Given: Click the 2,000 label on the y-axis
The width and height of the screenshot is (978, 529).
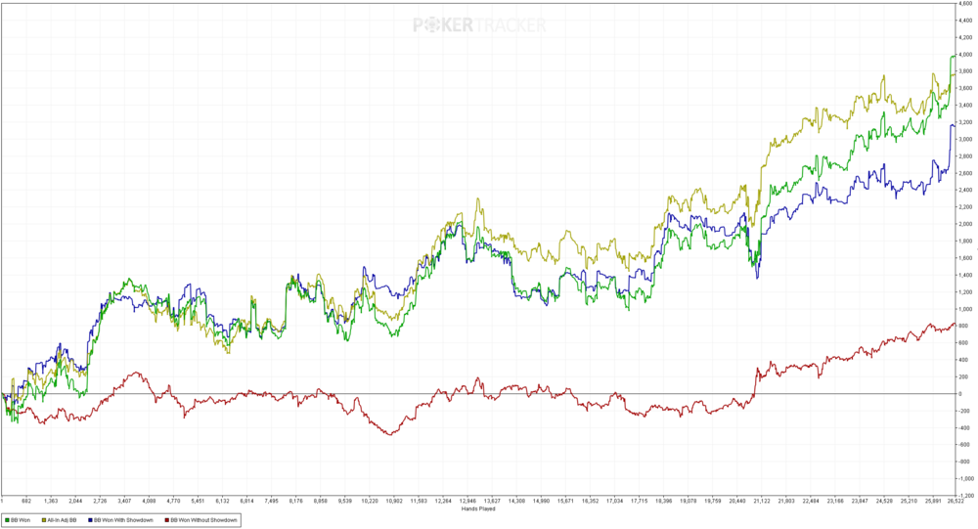Looking at the screenshot, I should tap(966, 224).
